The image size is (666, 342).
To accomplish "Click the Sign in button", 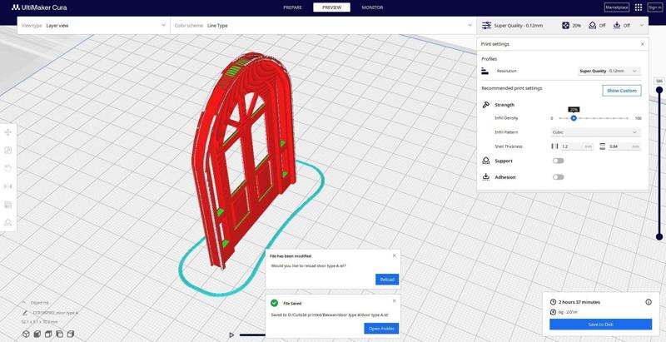I will point(654,7).
